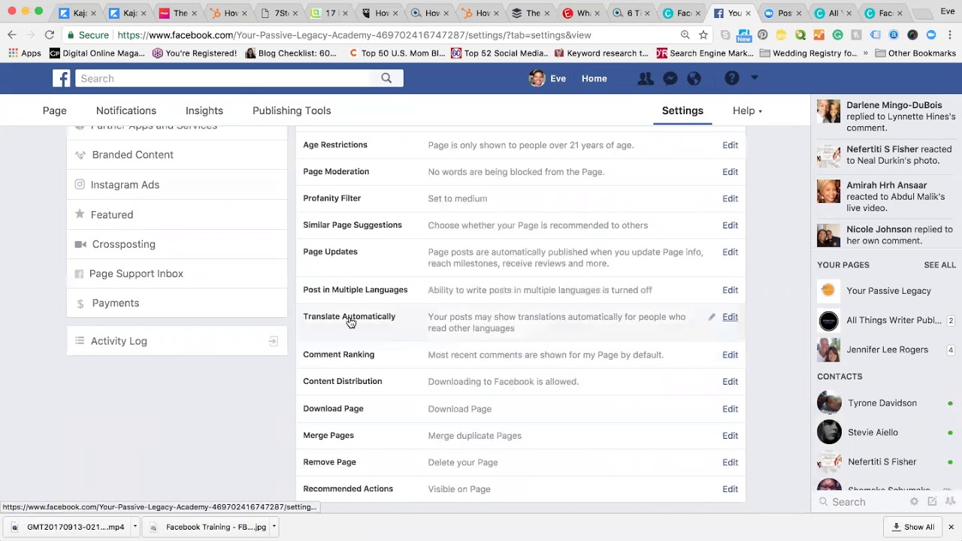
Task: Edit Content Distribution setting
Action: pos(730,382)
